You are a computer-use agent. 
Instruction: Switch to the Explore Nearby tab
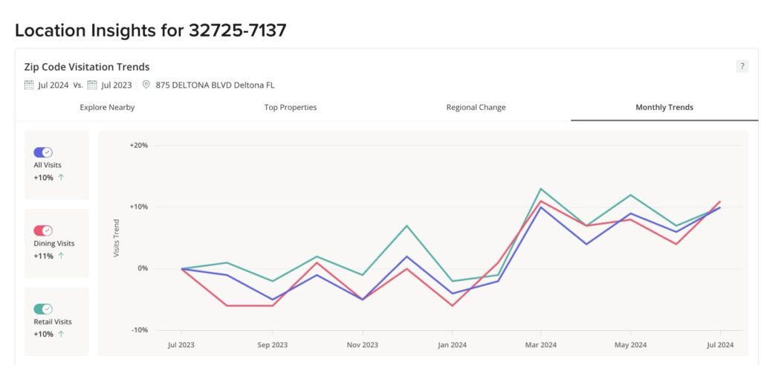(107, 107)
